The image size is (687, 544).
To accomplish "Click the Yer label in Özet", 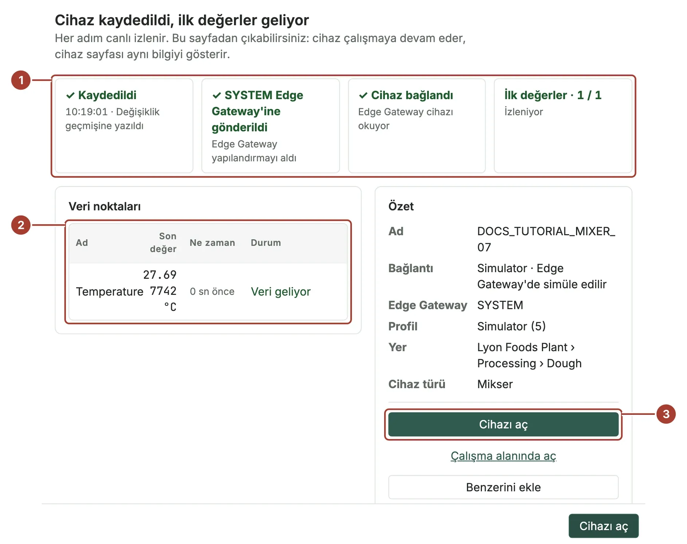I will tap(397, 347).
